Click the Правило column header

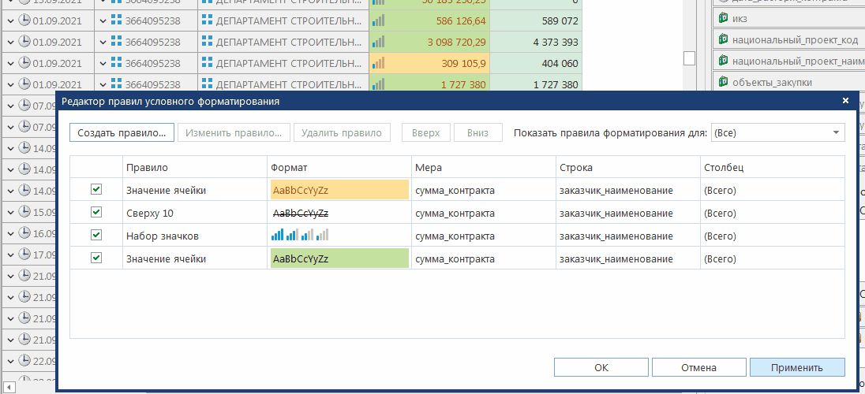tap(147, 168)
